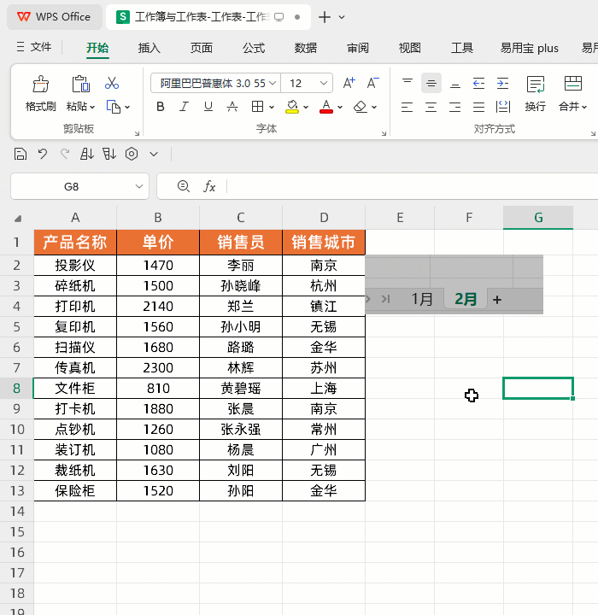Center text horizontally
Viewport: 598px width, 615px height.
pyautogui.click(x=431, y=107)
